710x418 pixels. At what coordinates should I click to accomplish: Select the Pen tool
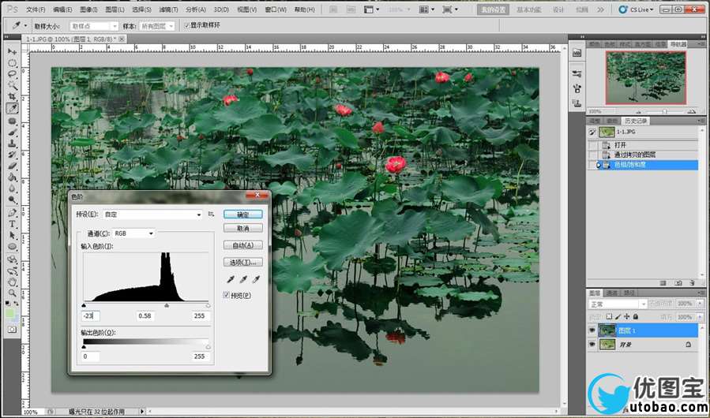(12, 213)
